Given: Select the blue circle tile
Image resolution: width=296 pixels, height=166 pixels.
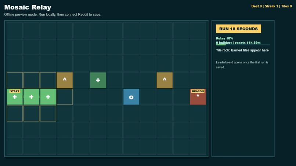Looking at the screenshot, I should 131,97.
